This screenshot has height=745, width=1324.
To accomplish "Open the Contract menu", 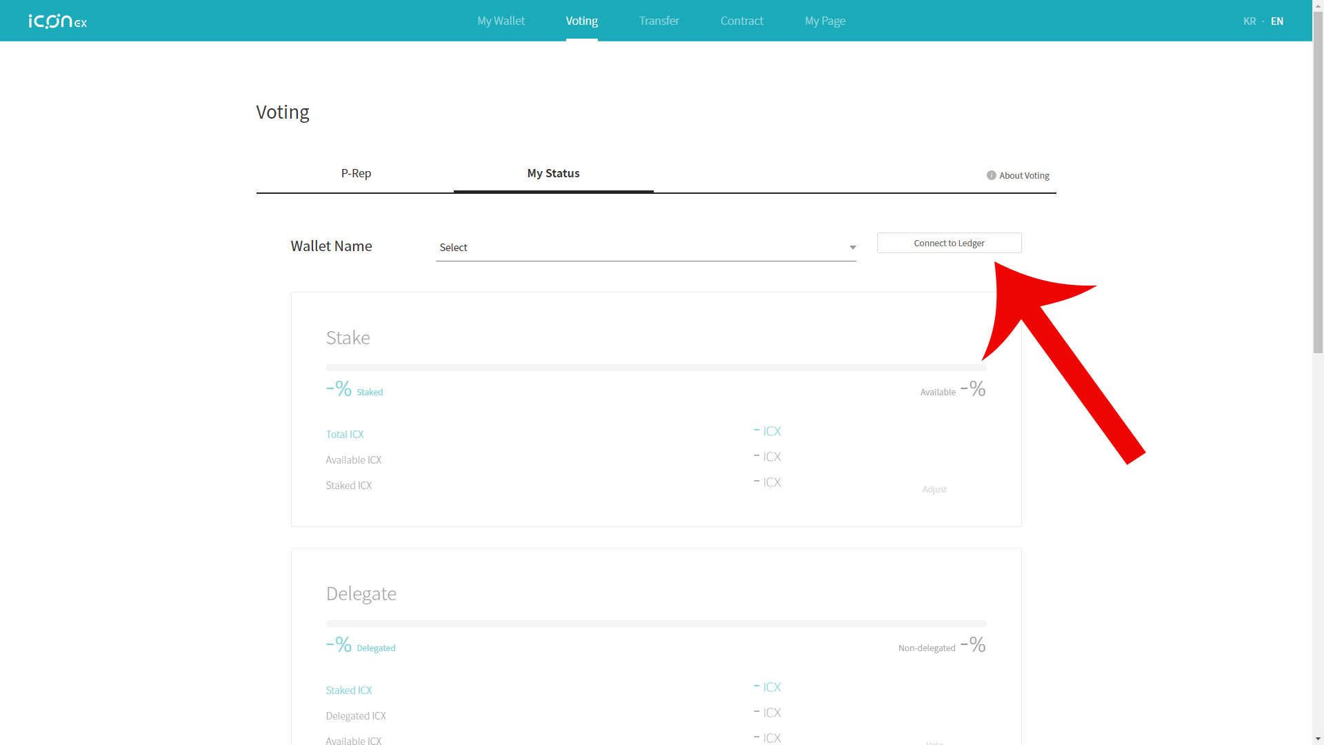I will coord(741,21).
